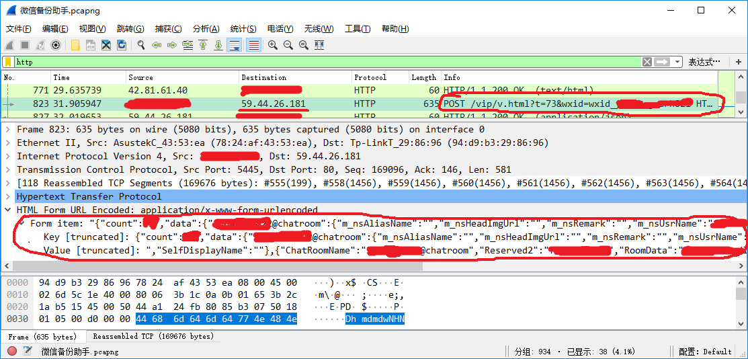Sort by the Source column header
Screen dimensions: 748x359
coord(183,77)
